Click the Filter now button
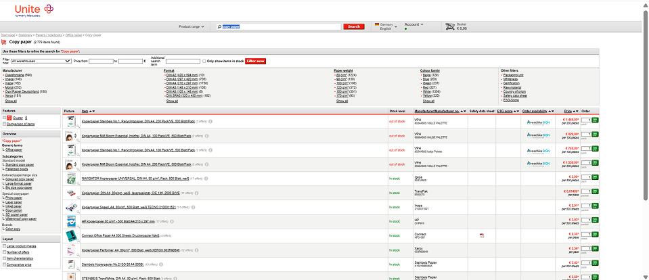 (255, 62)
